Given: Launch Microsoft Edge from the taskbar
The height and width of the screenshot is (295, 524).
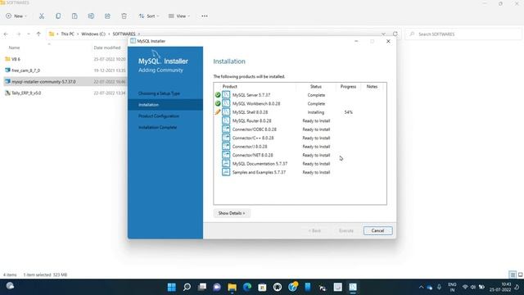Looking at the screenshot, I should pyautogui.click(x=247, y=287).
